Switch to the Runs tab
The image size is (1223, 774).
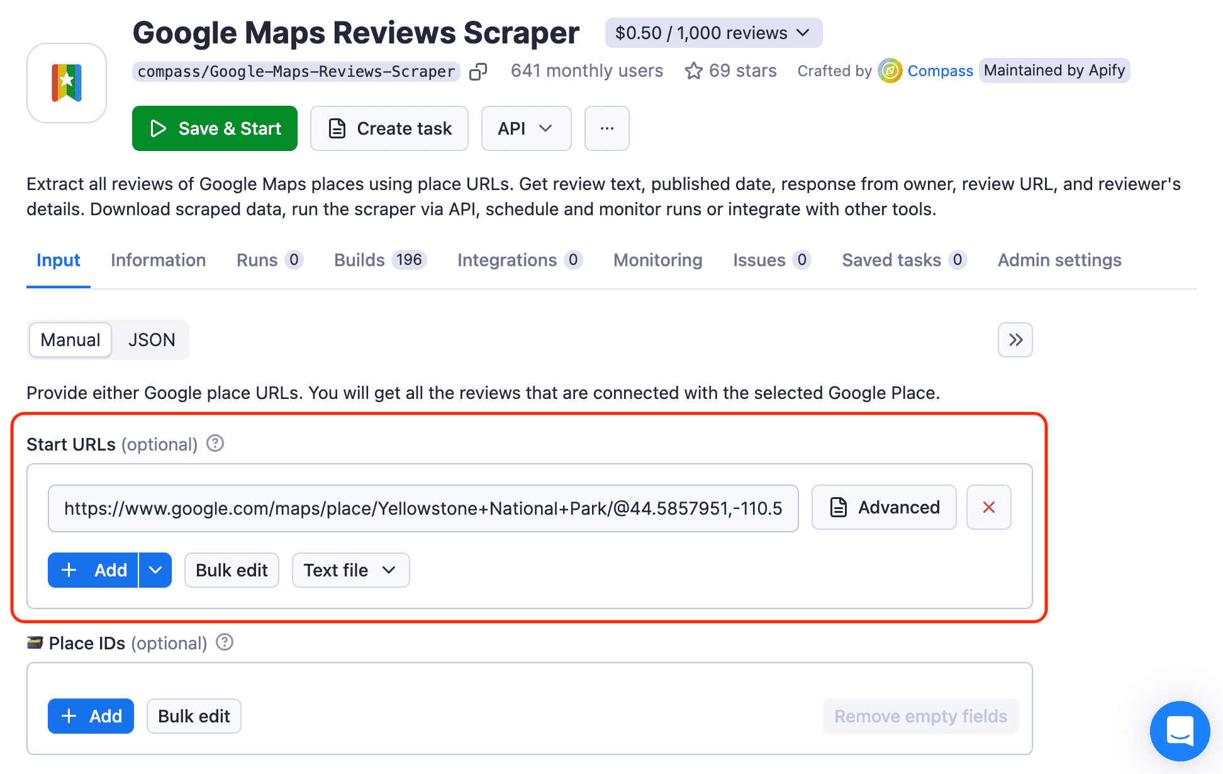click(270, 260)
